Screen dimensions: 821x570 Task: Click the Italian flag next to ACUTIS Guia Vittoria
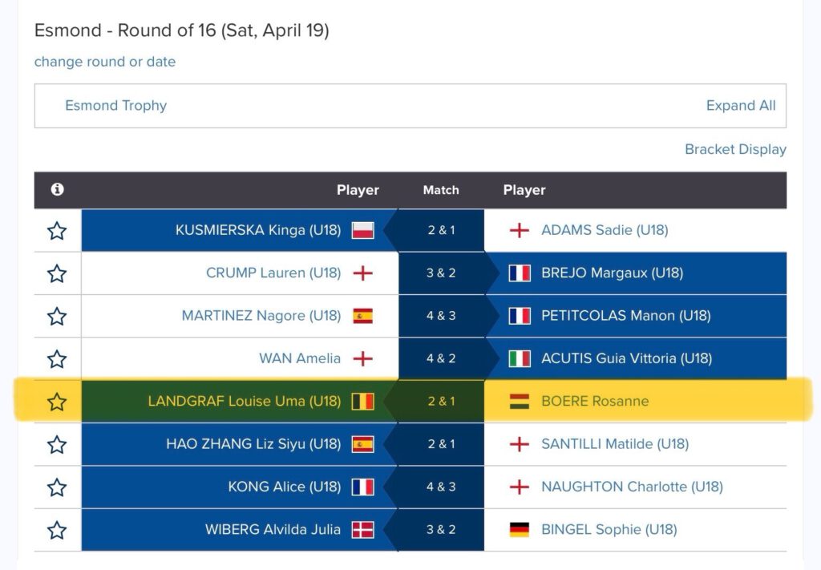pos(520,358)
